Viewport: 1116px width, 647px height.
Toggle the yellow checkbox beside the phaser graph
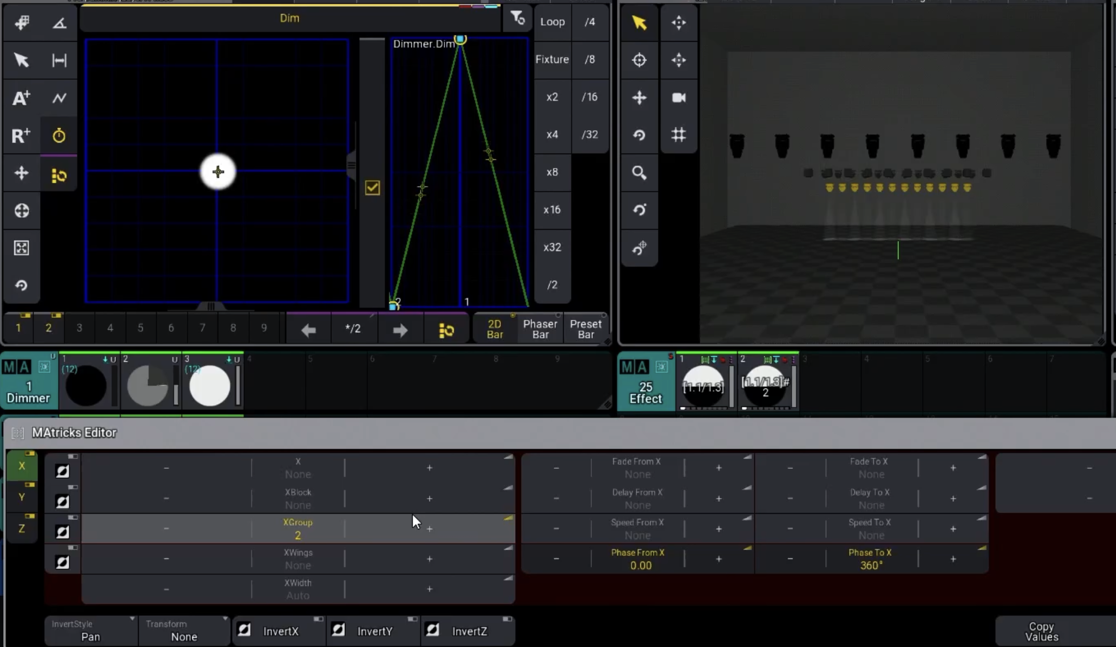click(x=372, y=188)
